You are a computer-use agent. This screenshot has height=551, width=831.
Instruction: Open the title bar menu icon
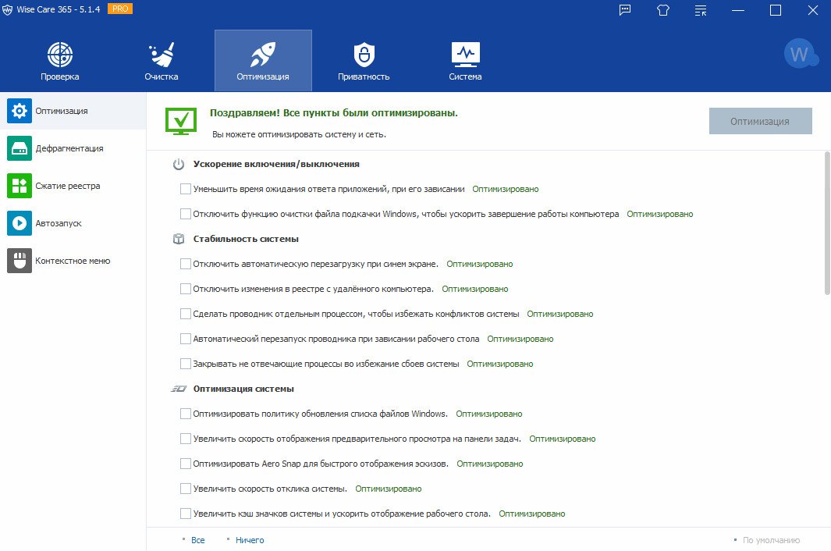[700, 10]
